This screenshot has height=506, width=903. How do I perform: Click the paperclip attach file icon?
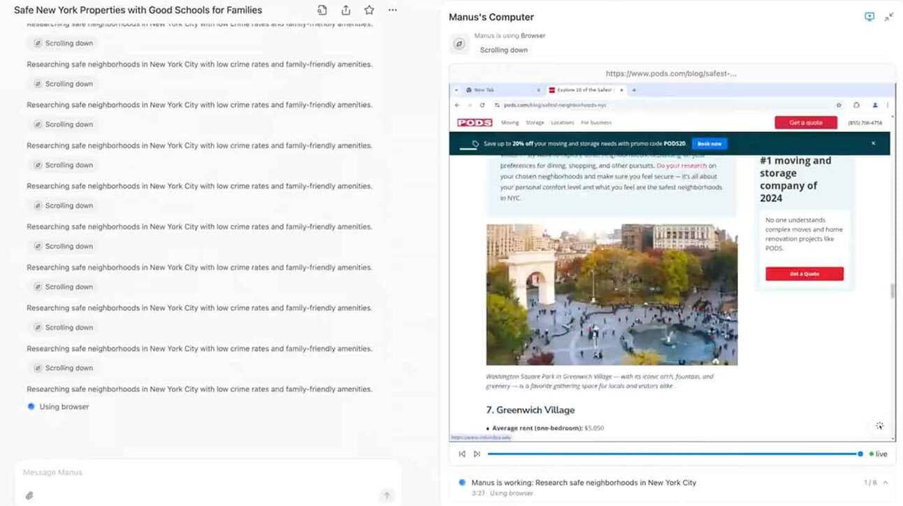[29, 496]
